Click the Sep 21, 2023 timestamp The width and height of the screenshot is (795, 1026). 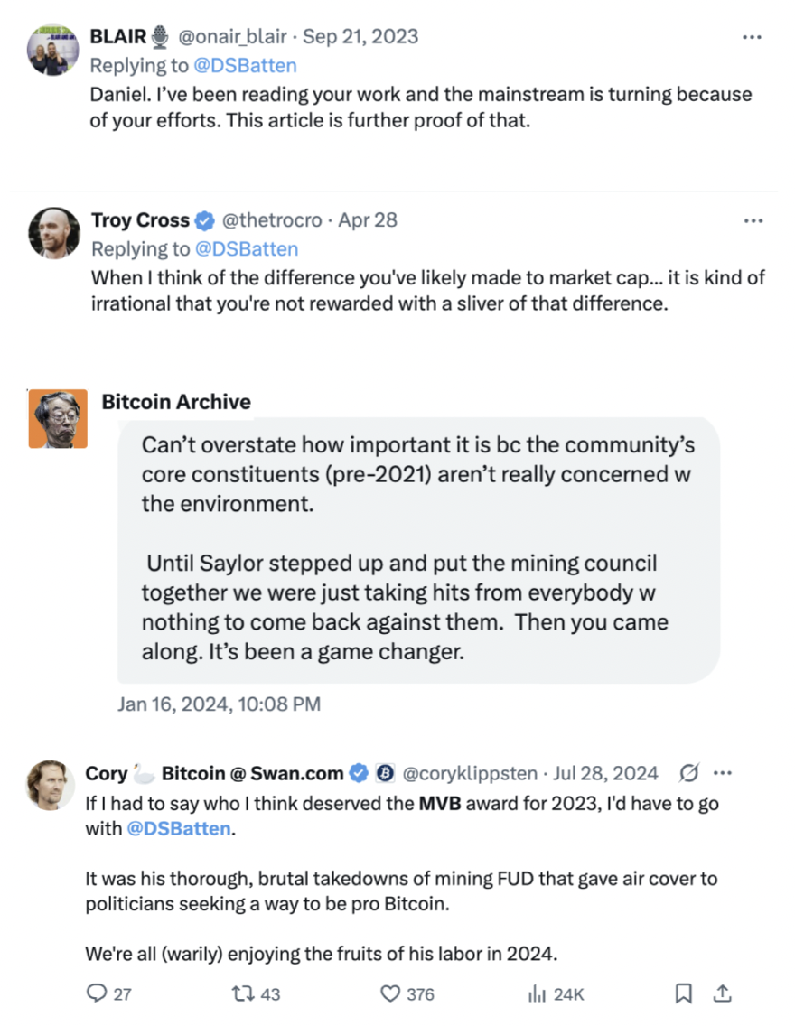[x=360, y=36]
